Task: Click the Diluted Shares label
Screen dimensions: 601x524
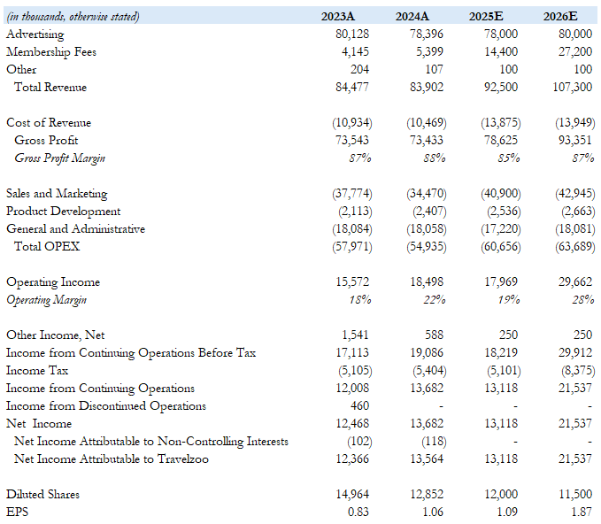Action: [x=42, y=495]
